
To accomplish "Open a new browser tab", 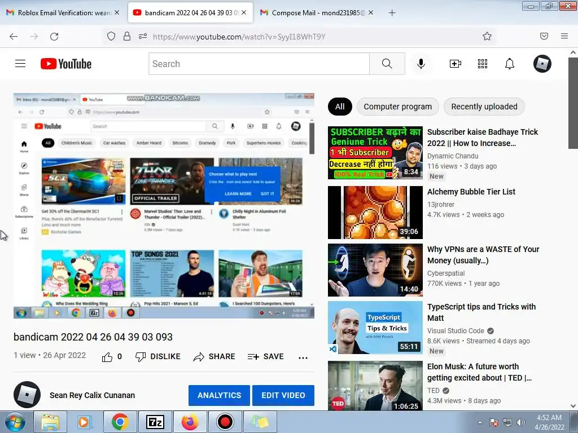I will pos(392,13).
